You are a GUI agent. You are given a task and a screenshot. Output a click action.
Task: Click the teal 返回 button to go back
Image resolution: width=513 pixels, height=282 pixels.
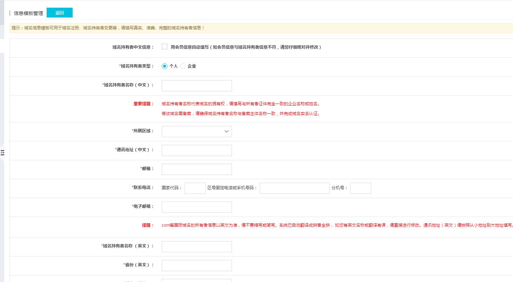[x=60, y=12]
